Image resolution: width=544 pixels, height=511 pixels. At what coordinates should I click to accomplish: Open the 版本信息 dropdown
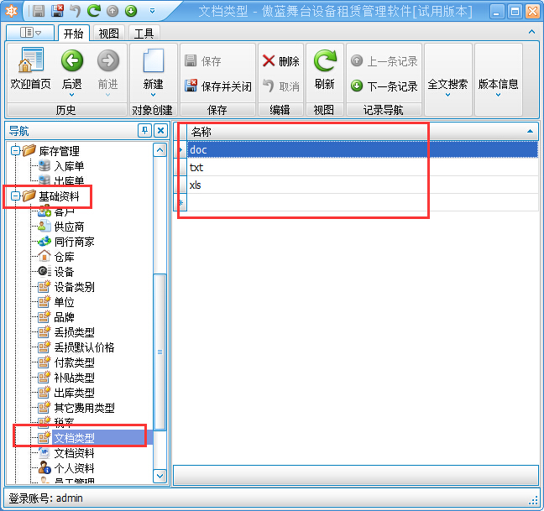click(x=498, y=86)
